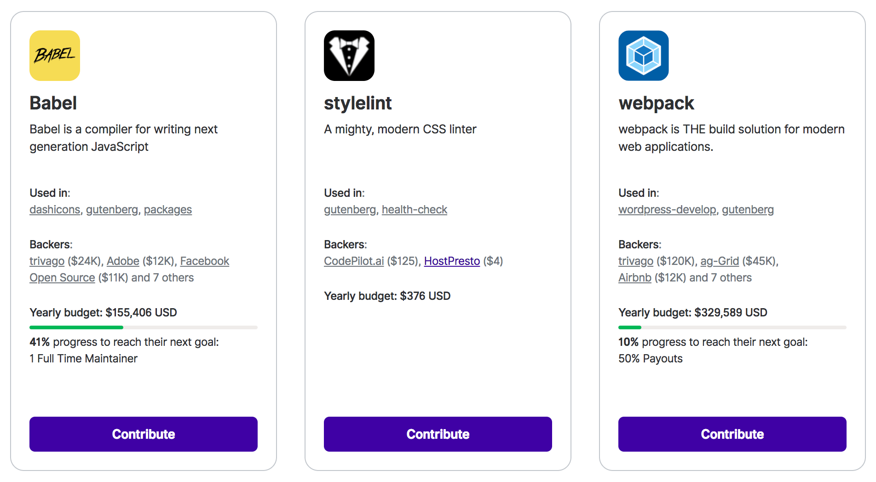
Task: Open trivago backer link on webpack card
Action: (x=635, y=261)
